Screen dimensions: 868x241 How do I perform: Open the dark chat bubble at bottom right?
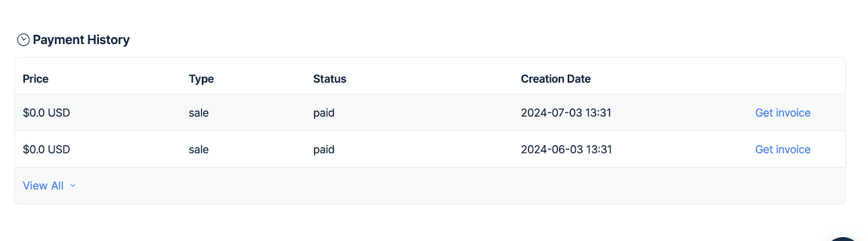pos(843,239)
